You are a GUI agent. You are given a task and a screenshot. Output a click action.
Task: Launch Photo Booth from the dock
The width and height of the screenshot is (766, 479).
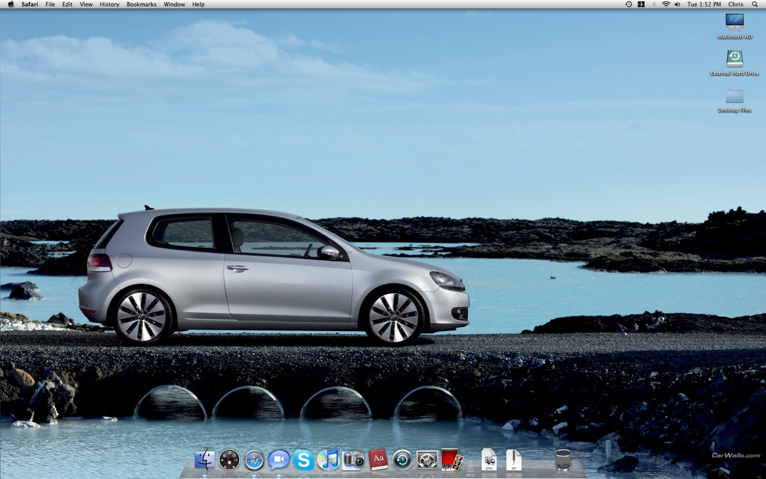click(452, 460)
